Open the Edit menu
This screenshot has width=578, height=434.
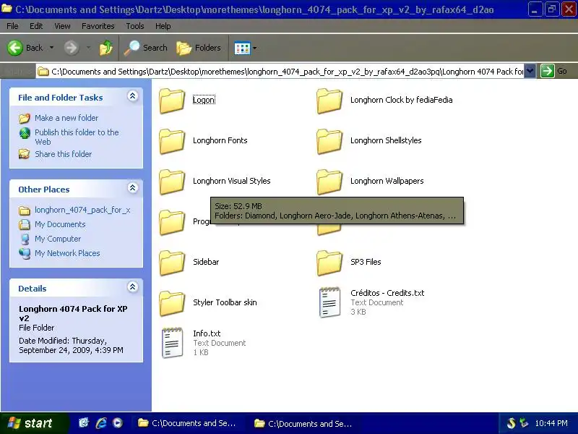36,26
